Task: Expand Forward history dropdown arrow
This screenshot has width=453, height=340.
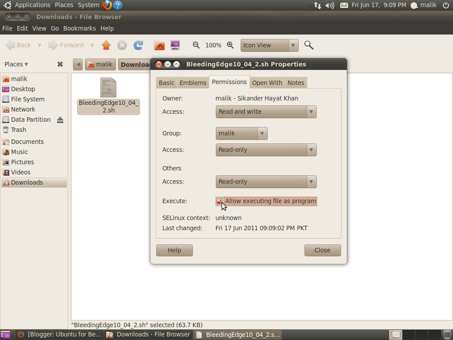Action: (92, 46)
